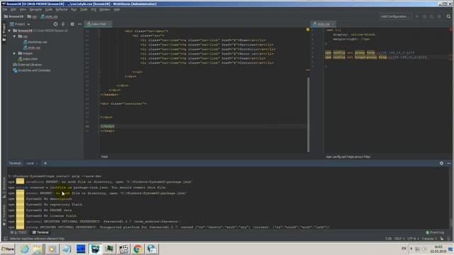Click style.css breadcrumb in navigation bar
Image resolution: width=454 pixels, height=255 pixels.
point(49,16)
